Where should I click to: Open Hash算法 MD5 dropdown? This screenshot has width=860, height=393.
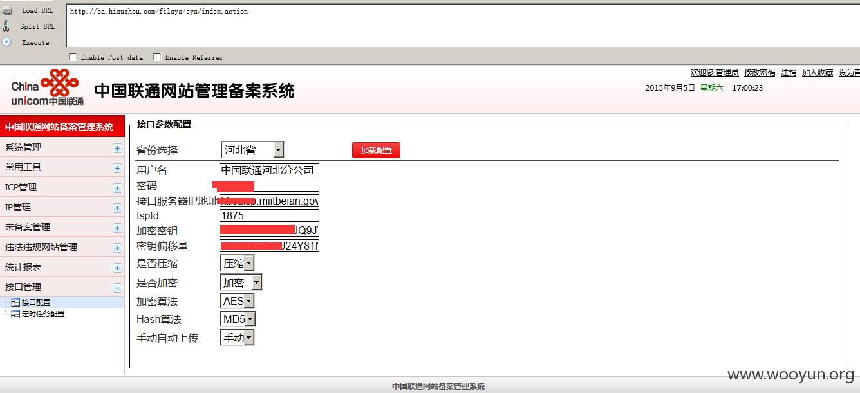[x=238, y=319]
